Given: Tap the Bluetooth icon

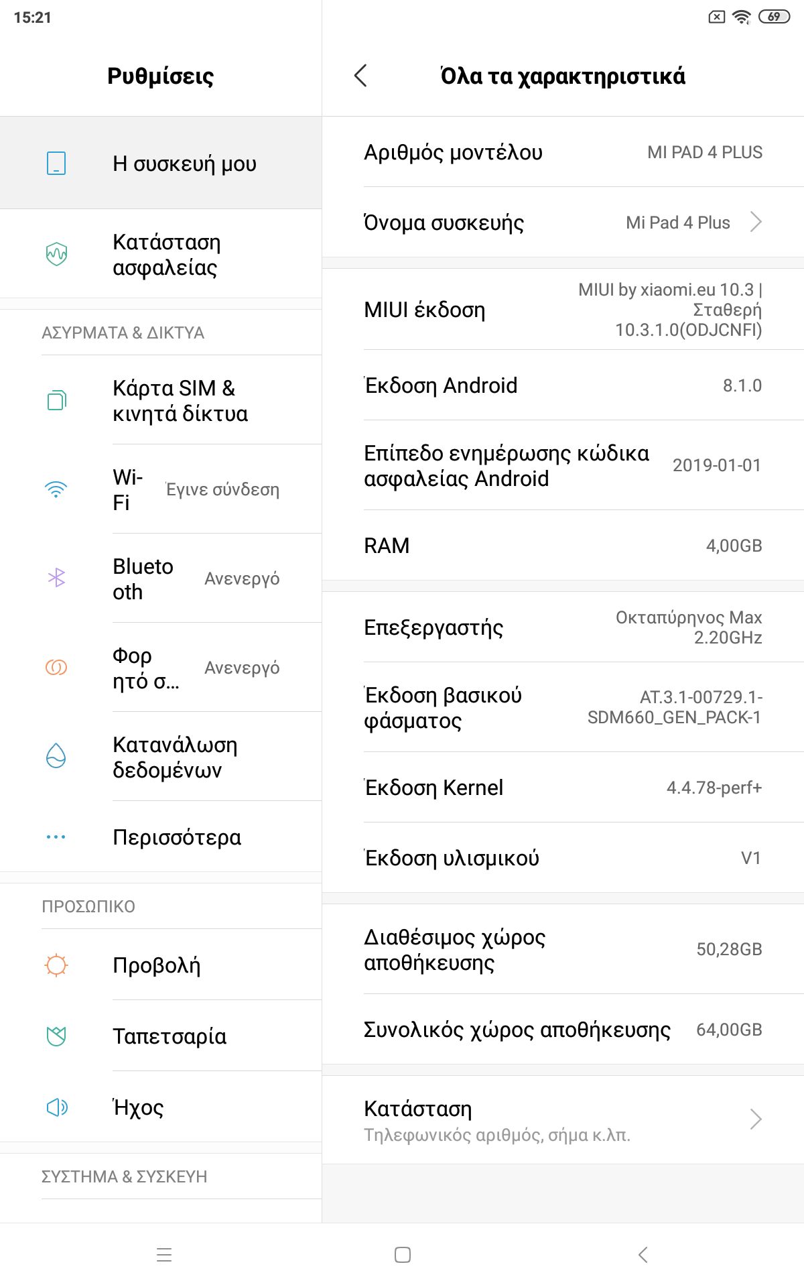Looking at the screenshot, I should [x=56, y=578].
